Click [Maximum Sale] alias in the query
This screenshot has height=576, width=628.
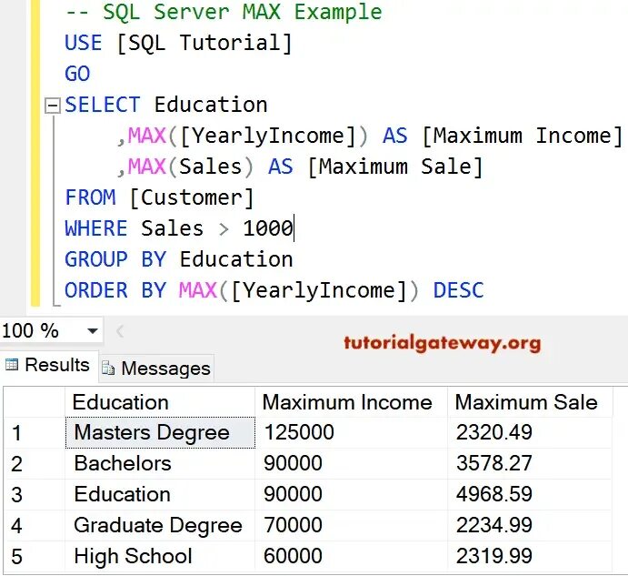pyautogui.click(x=395, y=167)
